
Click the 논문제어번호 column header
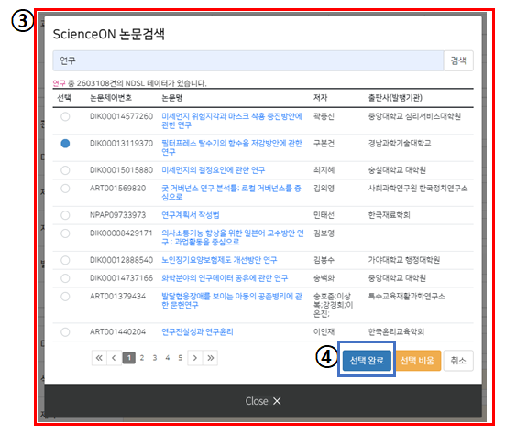[x=111, y=98]
